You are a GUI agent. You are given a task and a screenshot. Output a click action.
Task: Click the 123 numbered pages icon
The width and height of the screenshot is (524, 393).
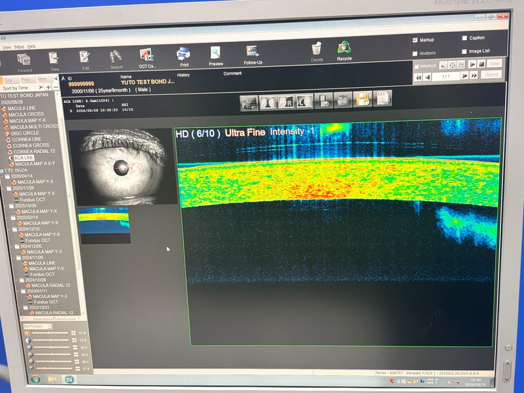click(383, 98)
